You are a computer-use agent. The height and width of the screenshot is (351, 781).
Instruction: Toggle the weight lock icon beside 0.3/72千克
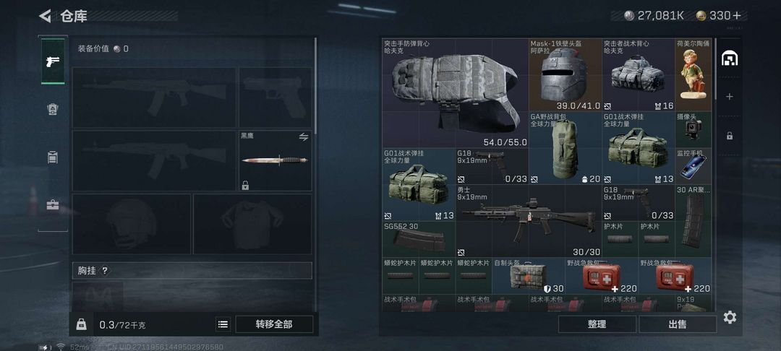point(81,324)
